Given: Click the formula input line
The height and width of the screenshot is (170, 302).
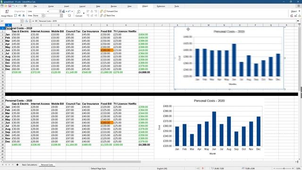Looking at the screenshot, I should (167, 21).
